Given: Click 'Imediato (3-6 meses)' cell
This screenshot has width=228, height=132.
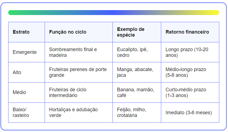Looking at the screenshot, I should tap(190, 113).
